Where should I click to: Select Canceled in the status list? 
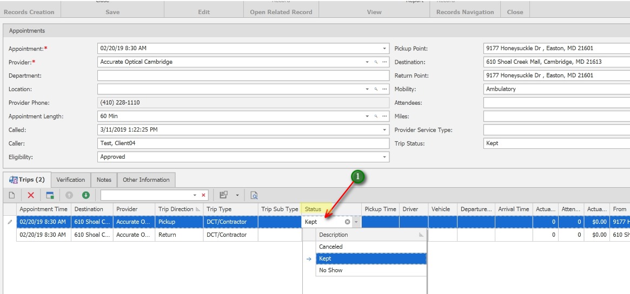coord(371,247)
